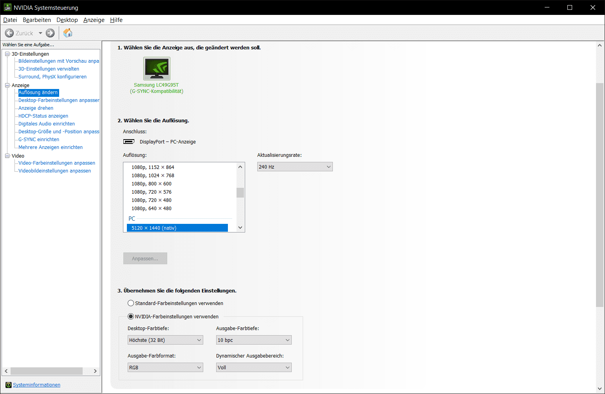Open Desktop-Größe und -Position anpassen
The height and width of the screenshot is (394, 605).
[59, 132]
